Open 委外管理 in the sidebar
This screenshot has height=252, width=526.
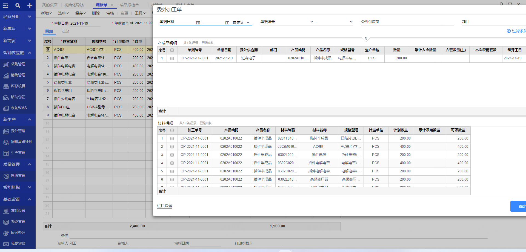point(18,131)
